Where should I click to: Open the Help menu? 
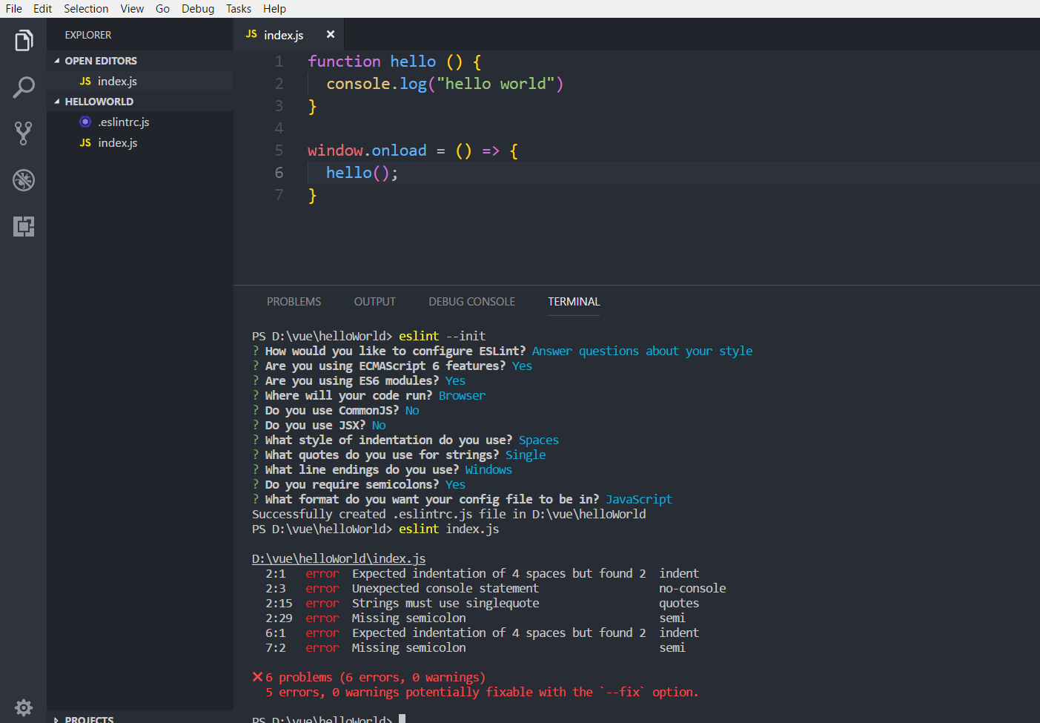pos(274,9)
